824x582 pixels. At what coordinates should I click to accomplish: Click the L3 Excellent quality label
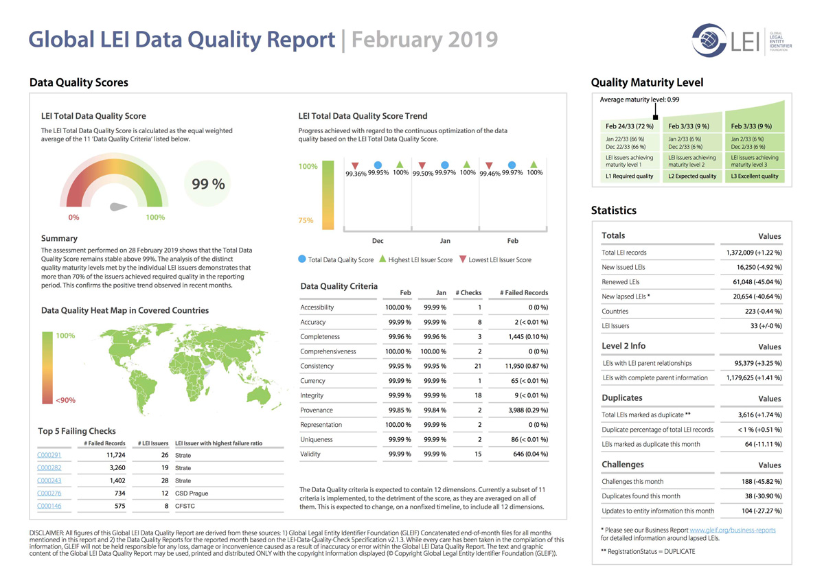tap(755, 176)
